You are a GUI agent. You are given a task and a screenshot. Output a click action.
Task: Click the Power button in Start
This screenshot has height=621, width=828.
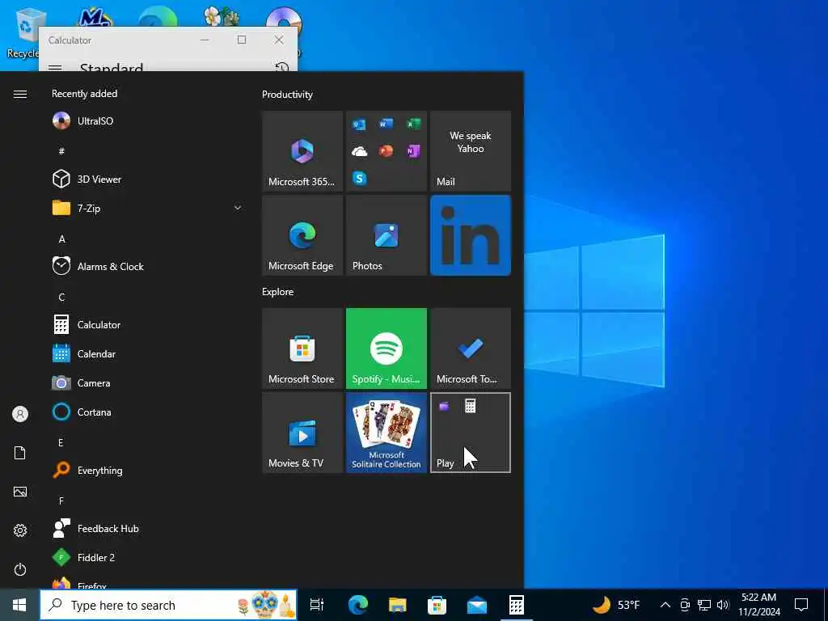(x=20, y=569)
